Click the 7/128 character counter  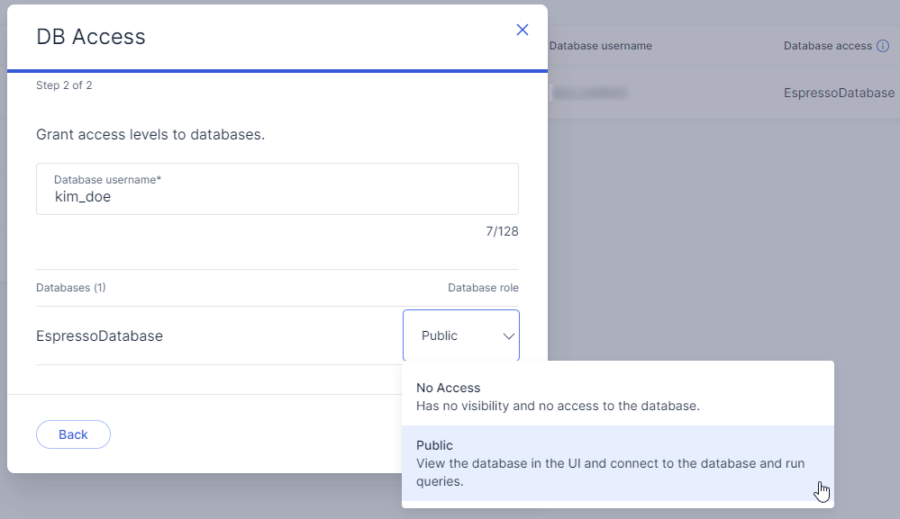[502, 231]
